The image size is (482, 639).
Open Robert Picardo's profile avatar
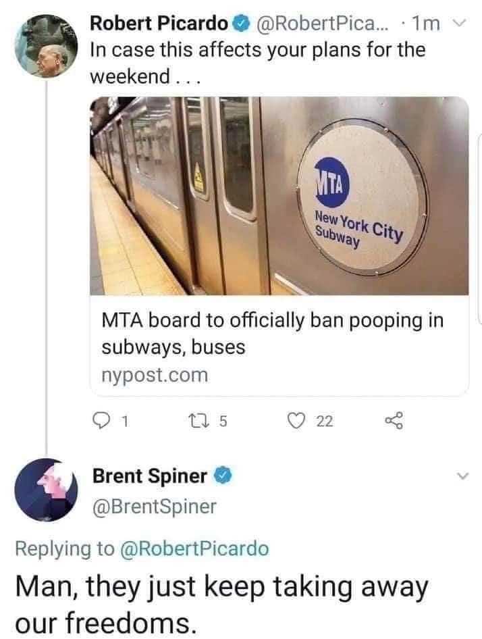[45, 47]
